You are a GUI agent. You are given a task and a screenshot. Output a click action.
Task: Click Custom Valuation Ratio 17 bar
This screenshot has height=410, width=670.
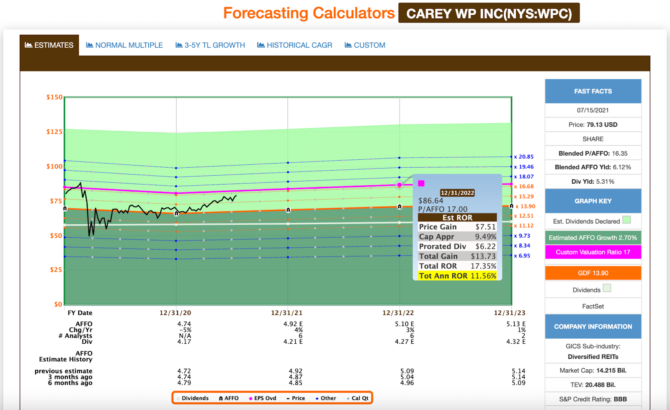click(x=593, y=252)
